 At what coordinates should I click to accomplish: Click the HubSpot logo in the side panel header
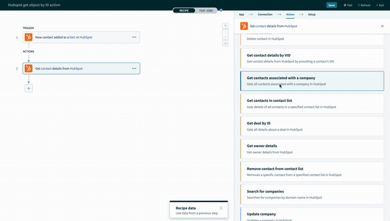[x=244, y=25]
